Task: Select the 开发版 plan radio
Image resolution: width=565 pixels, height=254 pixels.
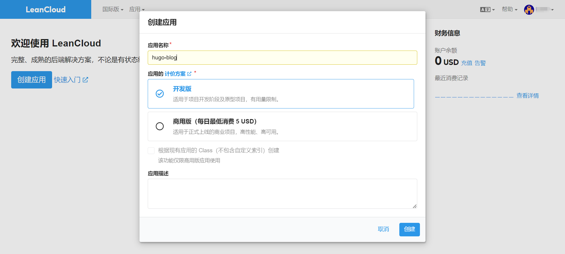Action: tap(160, 94)
